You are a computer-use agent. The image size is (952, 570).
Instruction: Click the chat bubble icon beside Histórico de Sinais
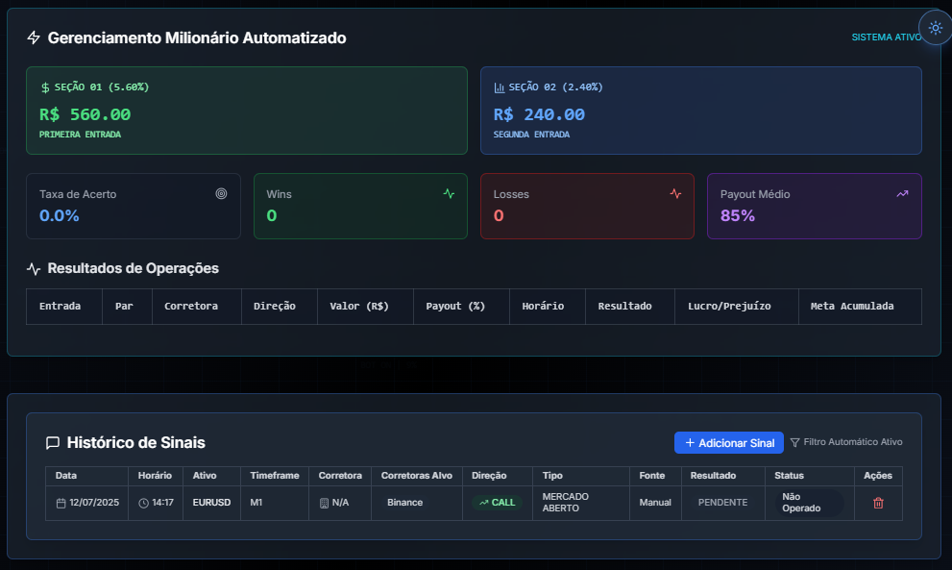pos(53,443)
